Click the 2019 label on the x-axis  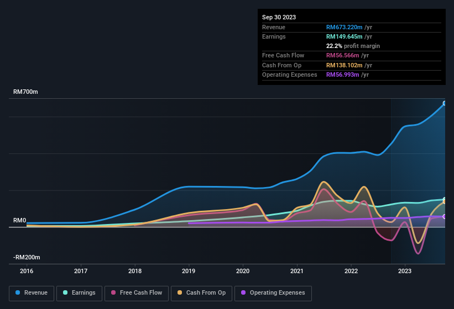coord(189,271)
